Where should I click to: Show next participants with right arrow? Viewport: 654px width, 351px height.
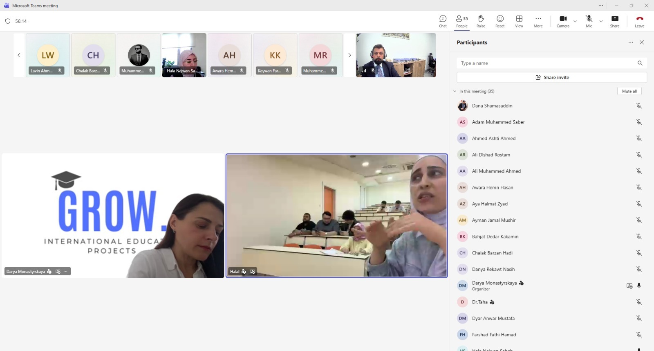349,55
